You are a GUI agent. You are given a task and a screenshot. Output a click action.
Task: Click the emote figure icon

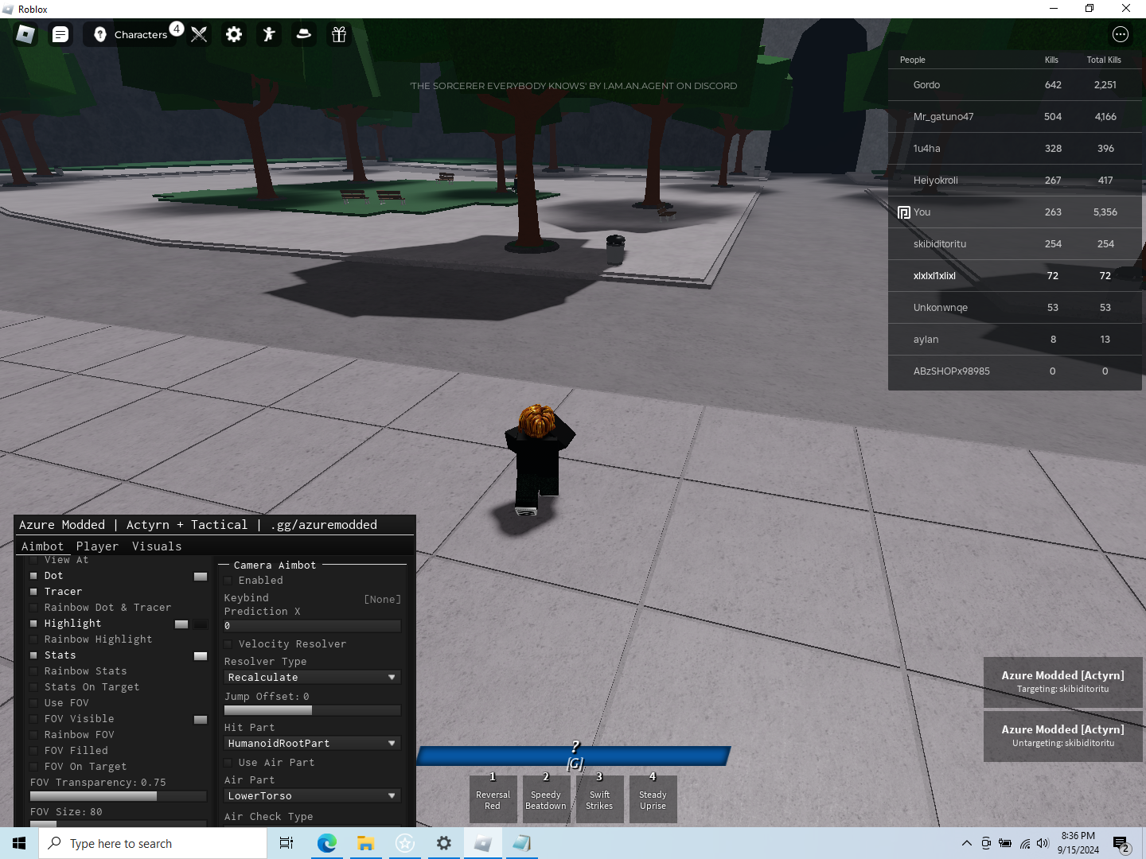tap(269, 34)
